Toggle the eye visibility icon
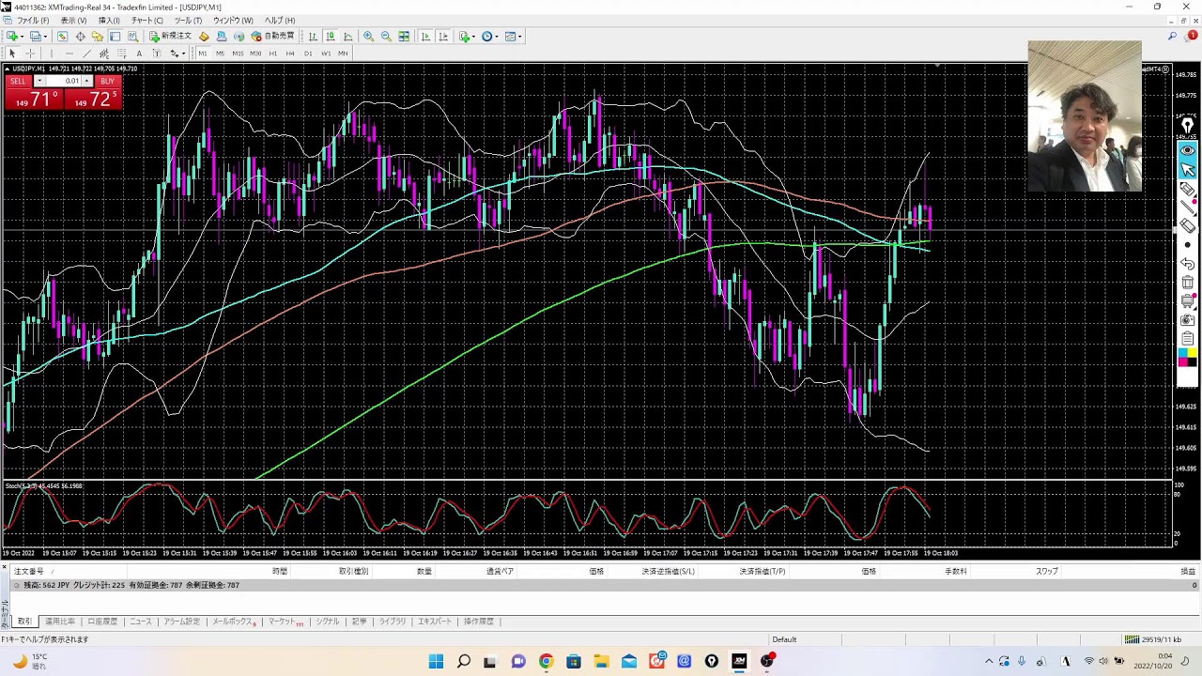The image size is (1202, 676). (1188, 150)
